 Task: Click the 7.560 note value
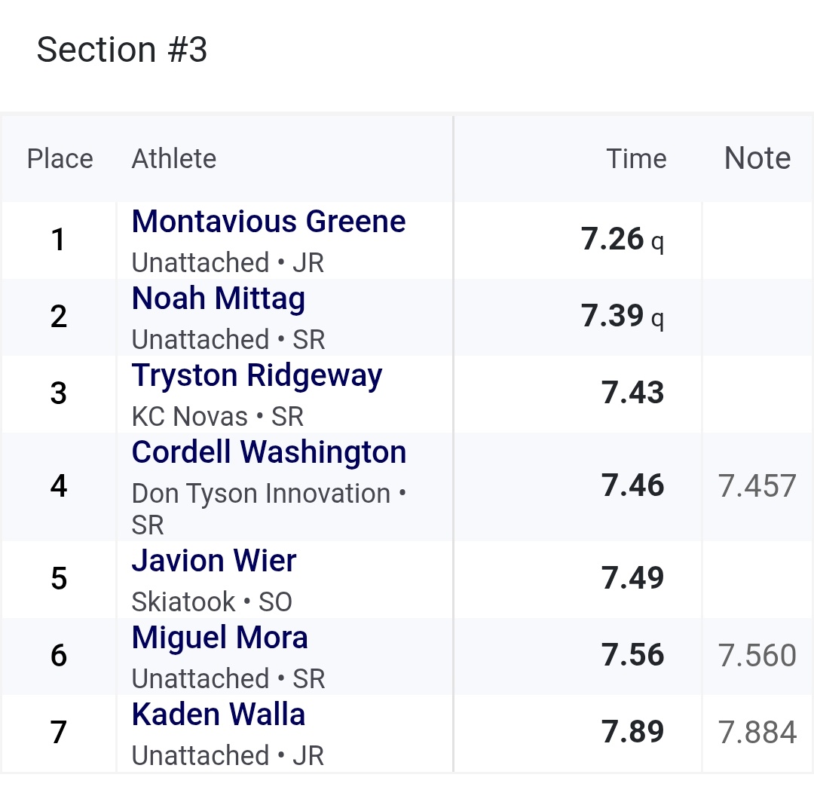(757, 655)
